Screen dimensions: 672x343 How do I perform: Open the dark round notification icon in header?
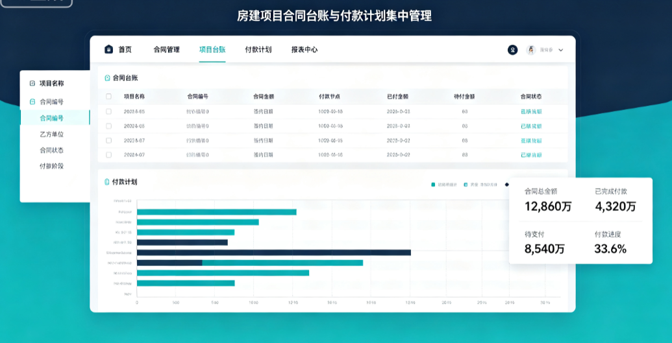click(512, 50)
